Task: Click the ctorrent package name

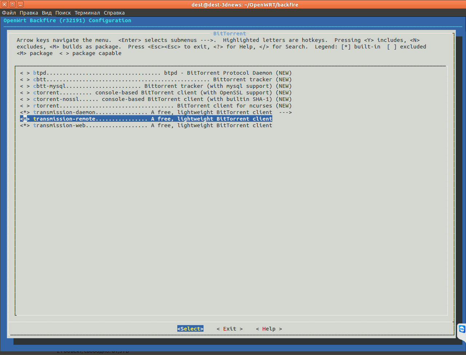Action: 46,93
